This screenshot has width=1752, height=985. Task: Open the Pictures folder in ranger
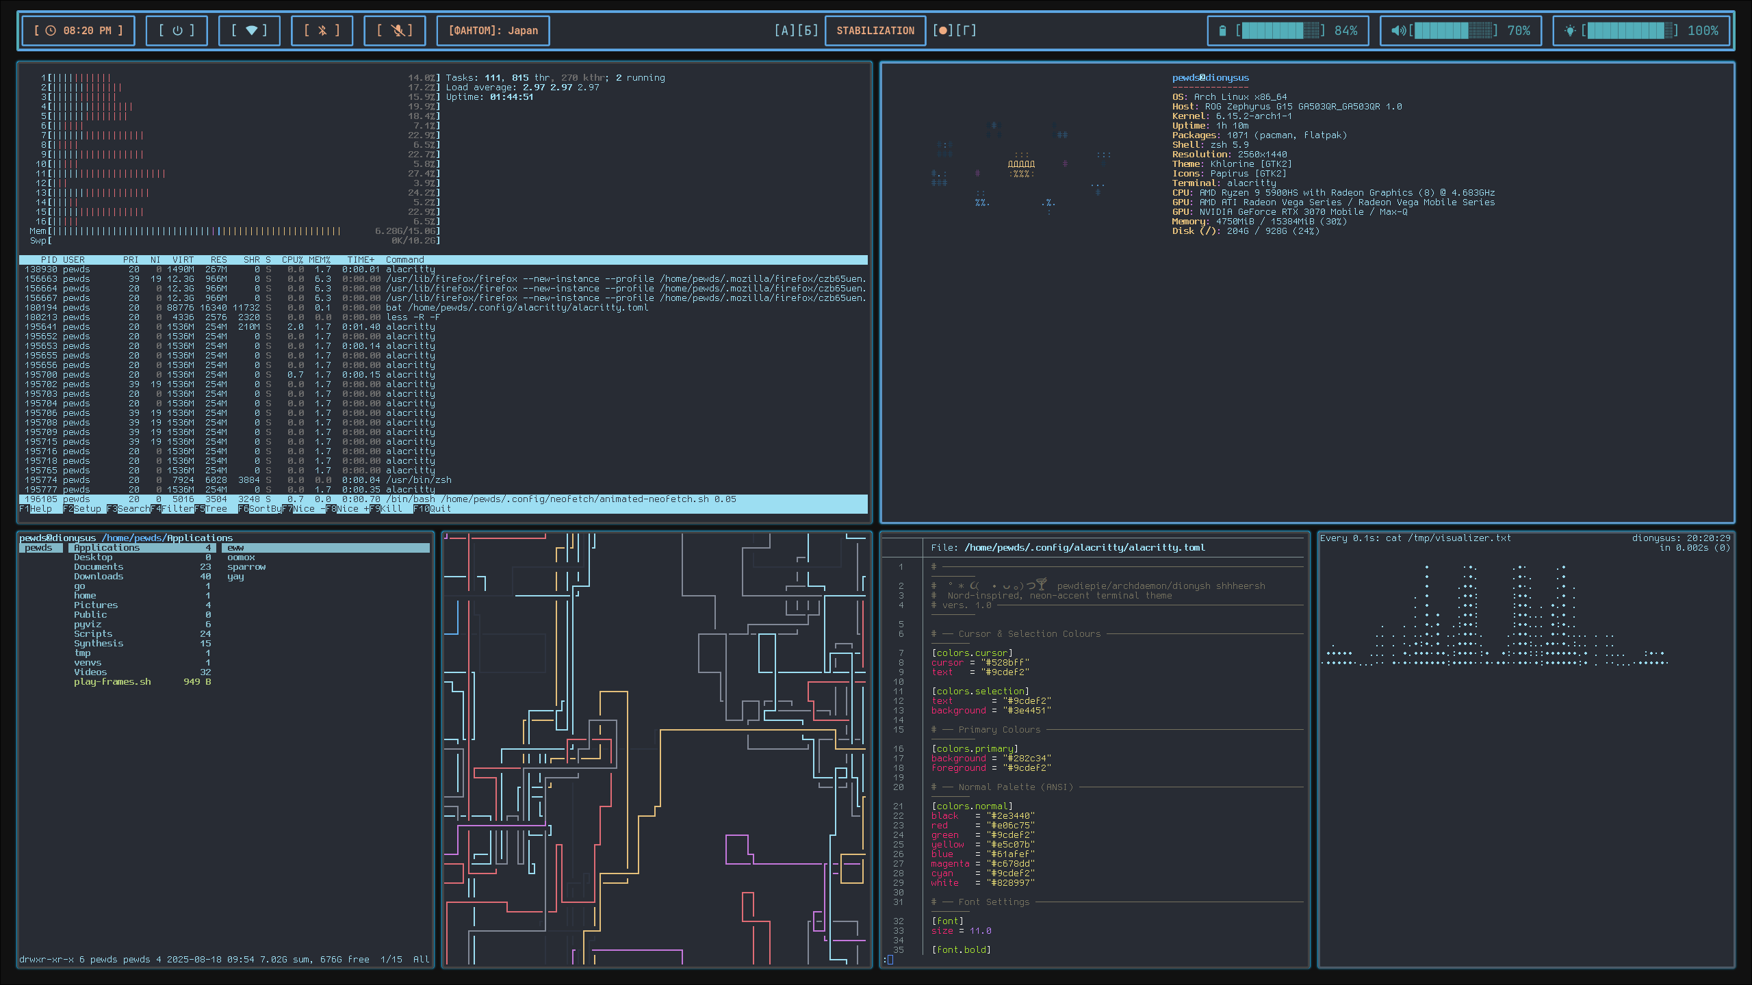click(x=142, y=605)
